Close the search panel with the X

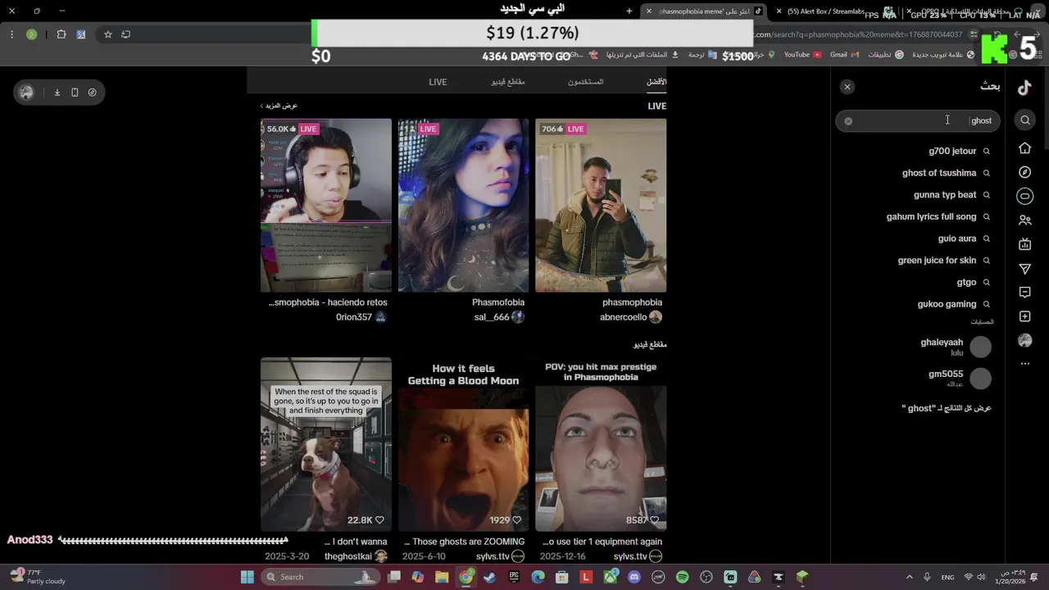[x=847, y=87]
